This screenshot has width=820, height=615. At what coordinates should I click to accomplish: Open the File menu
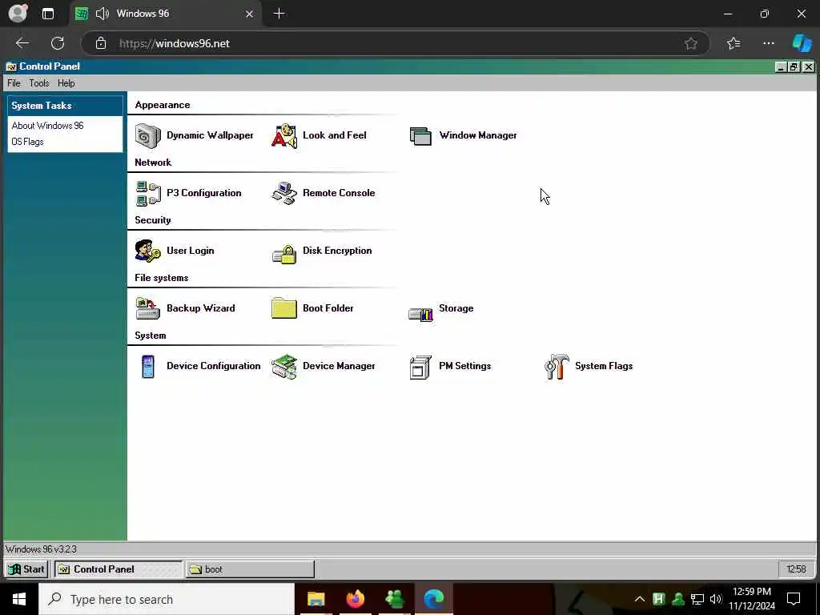pyautogui.click(x=14, y=83)
